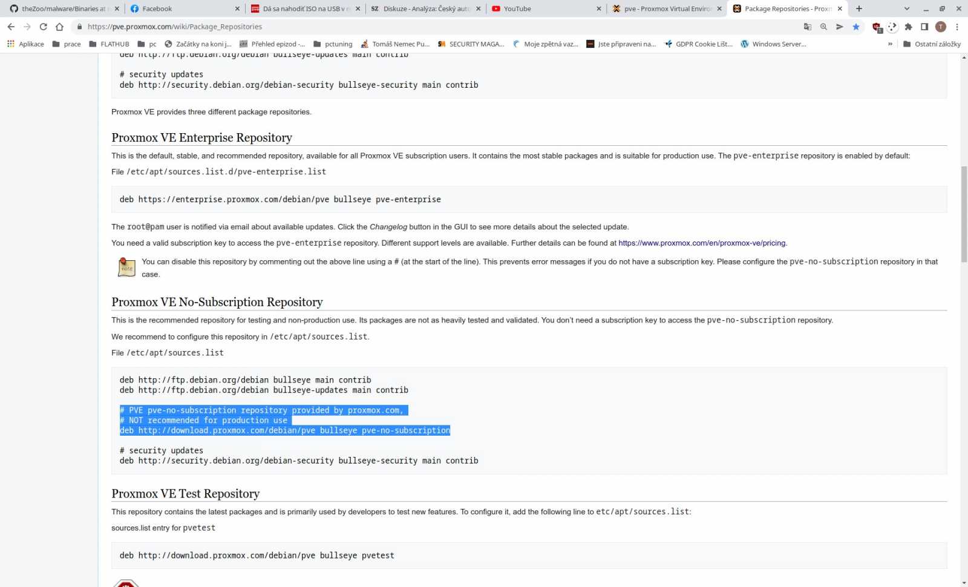Click the '# NOT recommended for production use' line

tap(203, 421)
